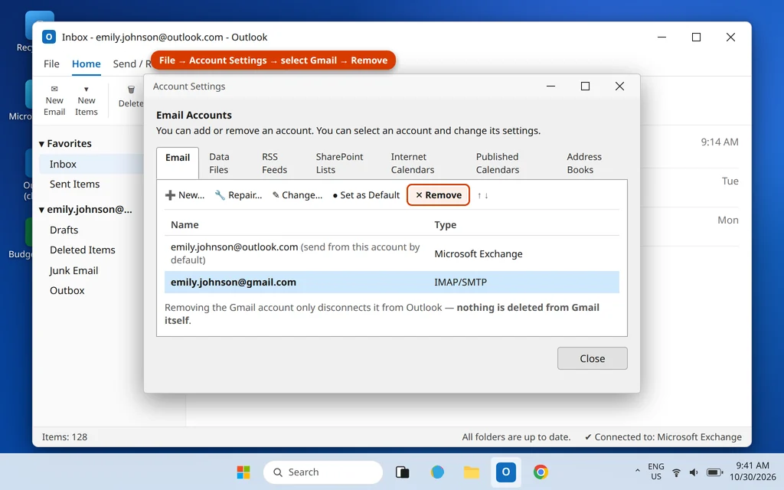Click the move up/down arrows in account toolbar
784x490 pixels.
[x=482, y=195]
